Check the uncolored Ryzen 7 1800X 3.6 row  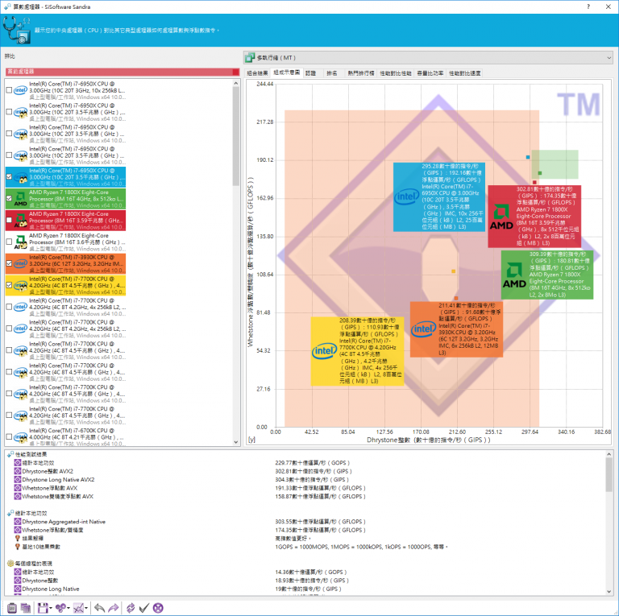[9, 242]
